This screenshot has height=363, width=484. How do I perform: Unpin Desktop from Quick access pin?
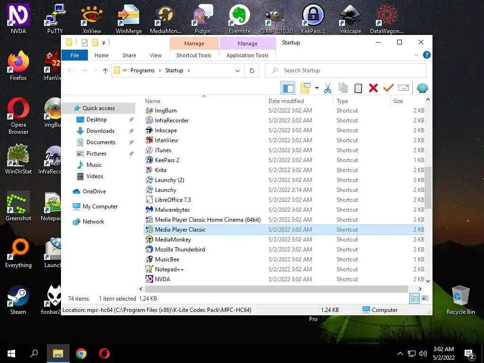[x=131, y=120]
